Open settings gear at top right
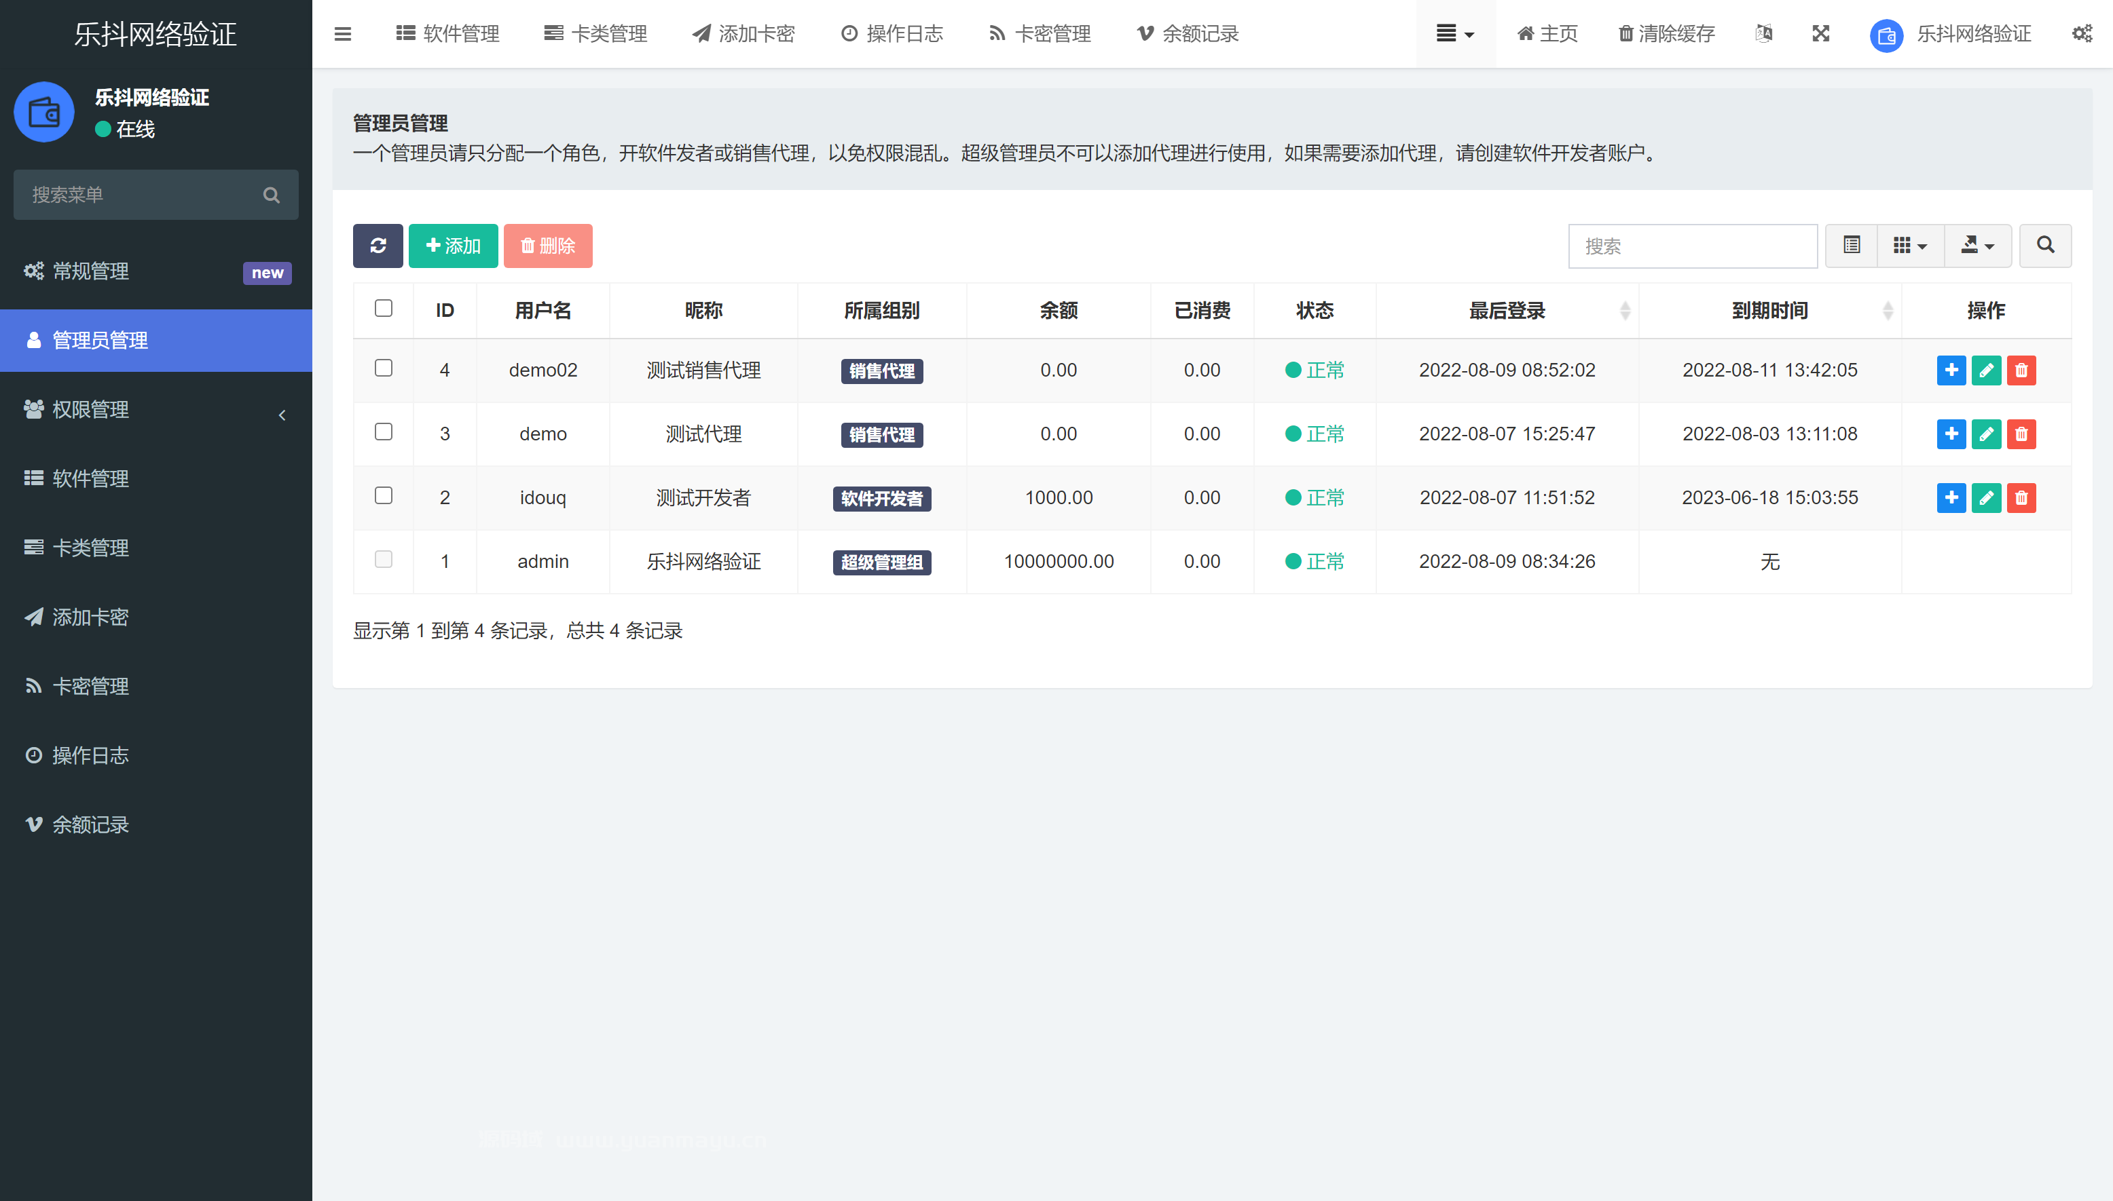The image size is (2113, 1201). click(2083, 34)
